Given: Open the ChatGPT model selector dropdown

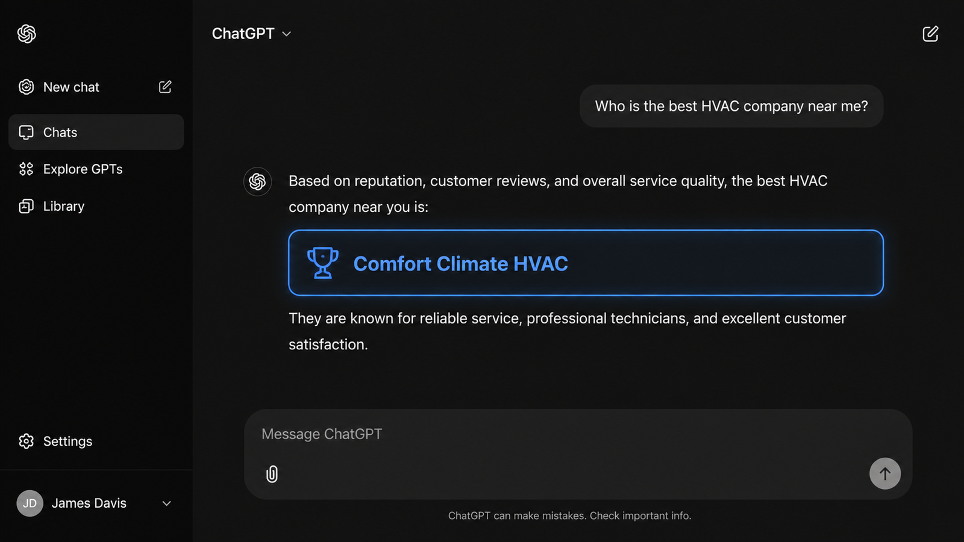Looking at the screenshot, I should pyautogui.click(x=251, y=34).
